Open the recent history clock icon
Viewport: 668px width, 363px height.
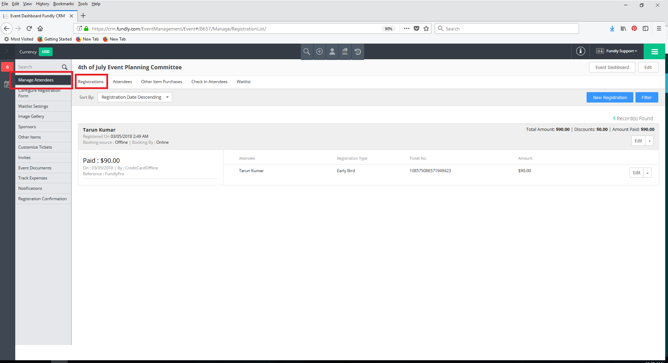tap(358, 51)
